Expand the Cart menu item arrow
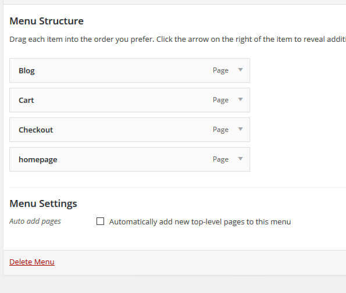The image size is (346, 293). [241, 99]
